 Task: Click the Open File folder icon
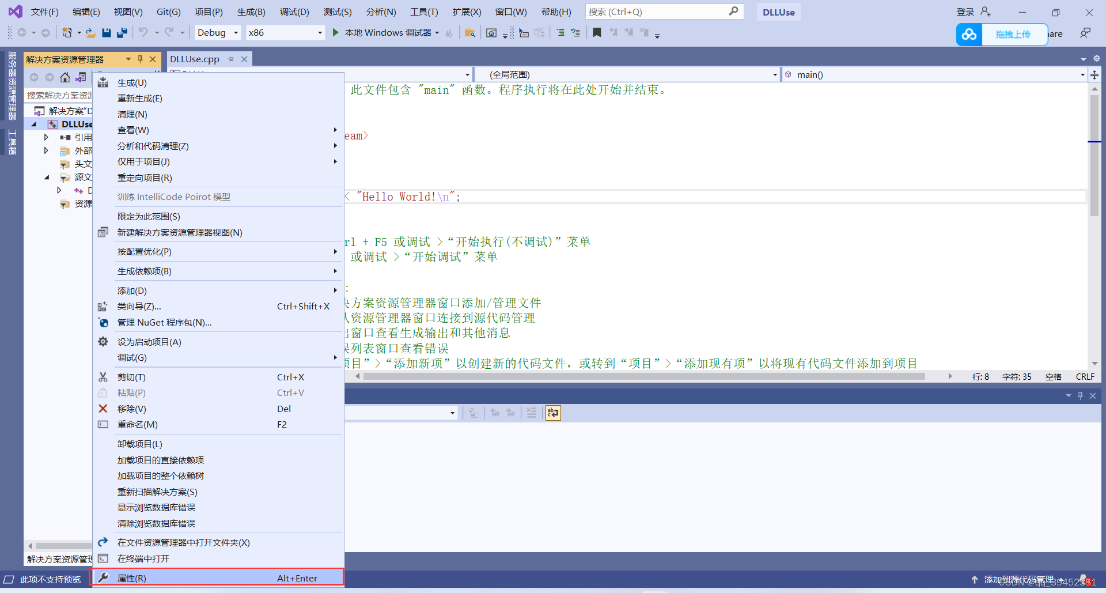(x=90, y=33)
